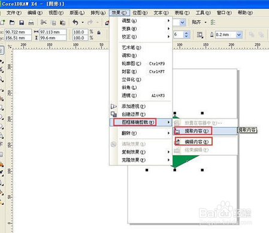
Task: Save the document using the floppy icon
Action: coord(22,22)
